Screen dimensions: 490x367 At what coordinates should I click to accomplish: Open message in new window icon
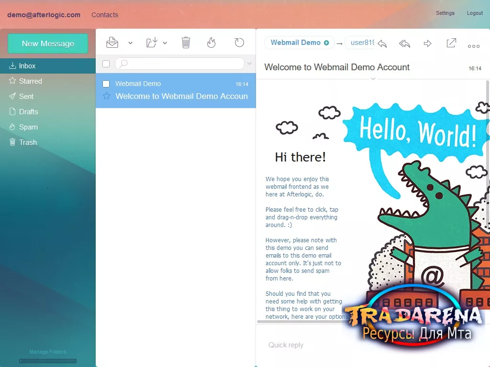click(x=451, y=43)
